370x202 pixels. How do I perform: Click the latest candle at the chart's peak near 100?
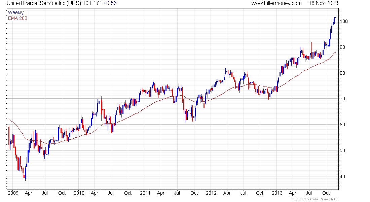(336, 17)
